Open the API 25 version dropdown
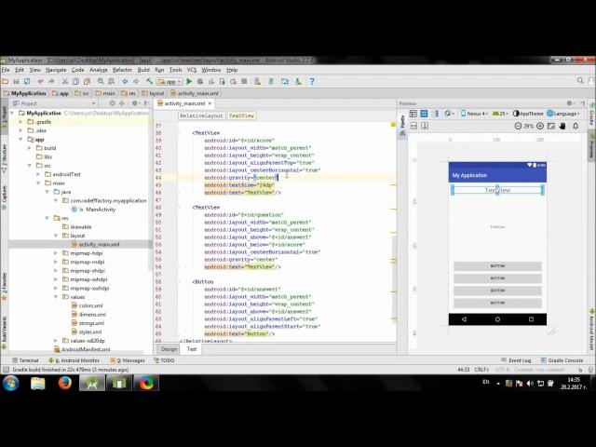The height and width of the screenshot is (447, 596). tap(500, 114)
